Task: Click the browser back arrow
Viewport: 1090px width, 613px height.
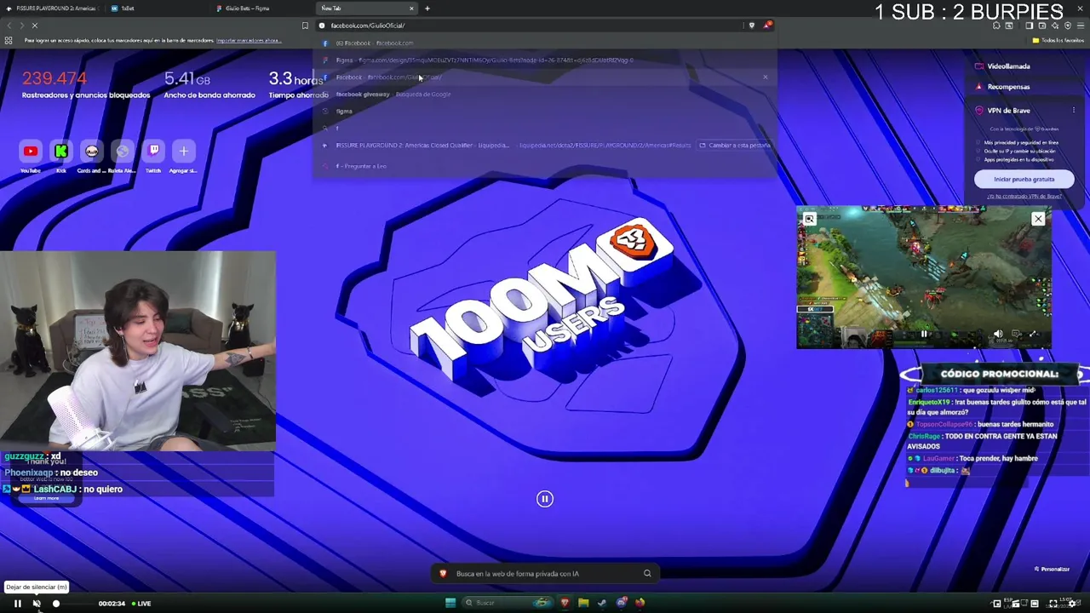Action: pyautogui.click(x=9, y=26)
